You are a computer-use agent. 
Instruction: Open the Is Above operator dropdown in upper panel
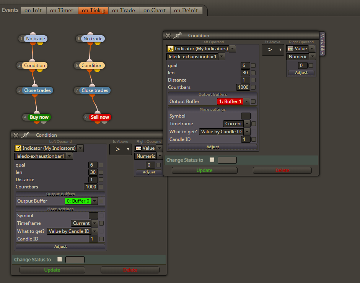tap(273, 49)
